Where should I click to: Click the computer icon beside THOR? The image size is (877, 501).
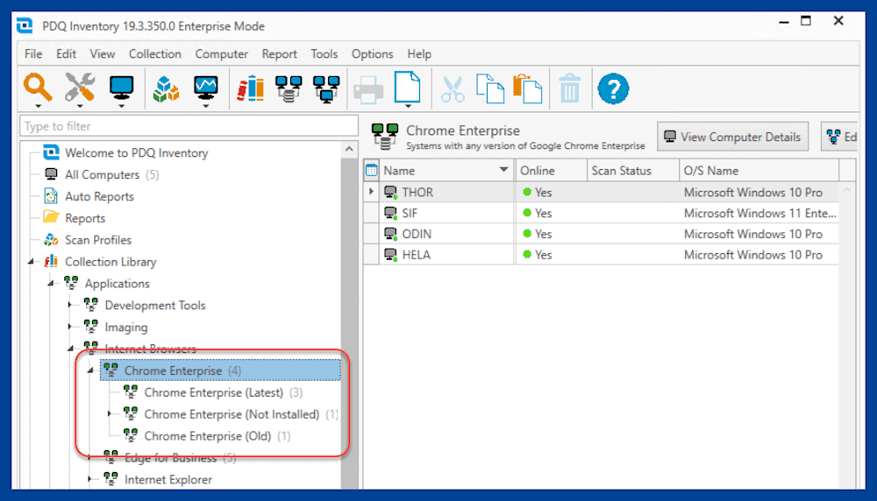pos(390,193)
